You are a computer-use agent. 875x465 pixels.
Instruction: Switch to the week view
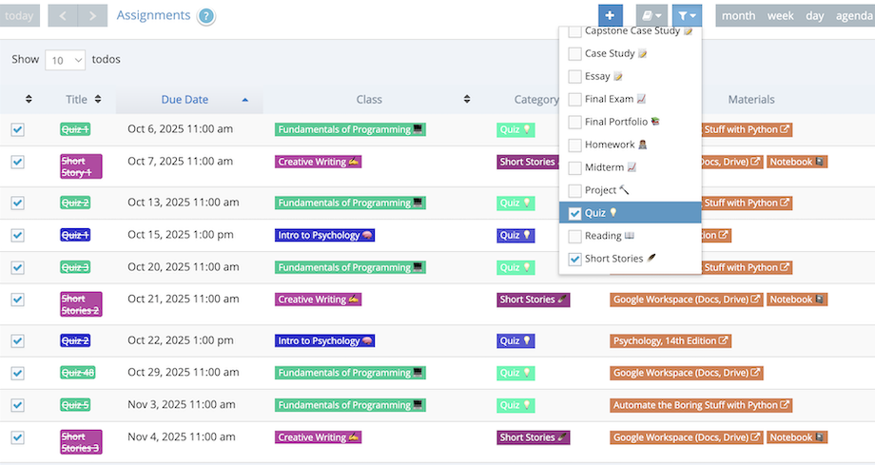tap(780, 15)
